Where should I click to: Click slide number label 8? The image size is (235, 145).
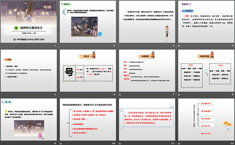(x=233, y=94)
